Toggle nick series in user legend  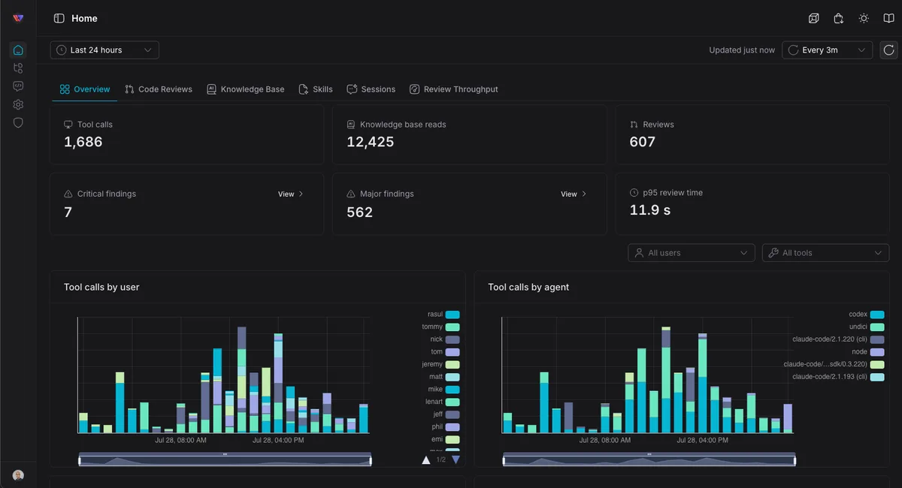[445, 339]
